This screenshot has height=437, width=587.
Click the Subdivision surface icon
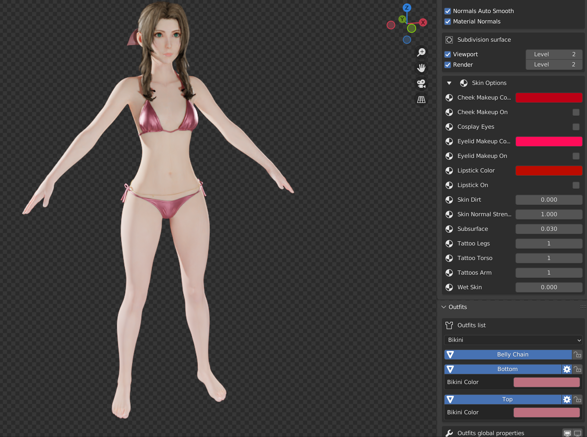[449, 40]
